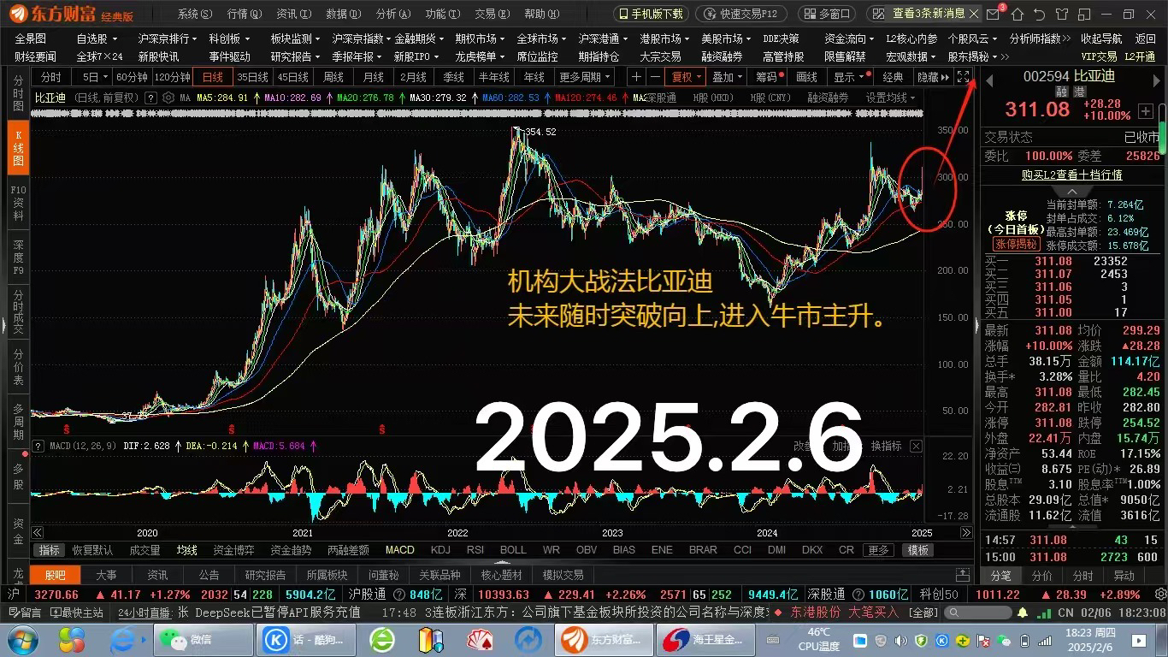Image resolution: width=1168 pixels, height=657 pixels.
Task: Open the 沪深京排行 dropdown menu
Action: pyautogui.click(x=168, y=39)
